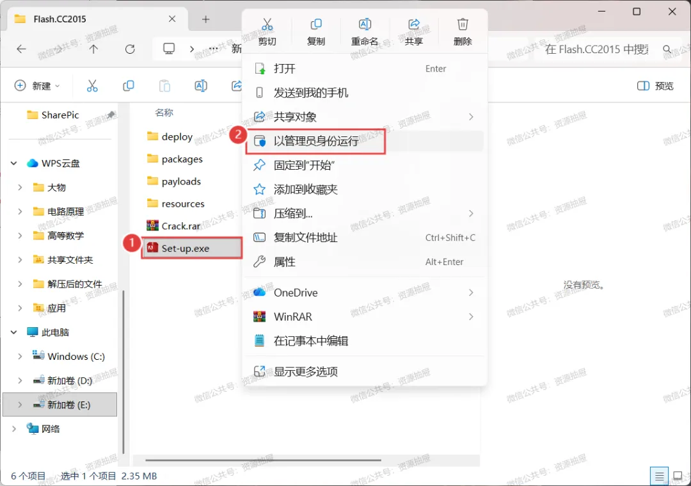The width and height of the screenshot is (691, 486).
Task: Click the toolbar Cut scissors icon
Action: tap(92, 86)
